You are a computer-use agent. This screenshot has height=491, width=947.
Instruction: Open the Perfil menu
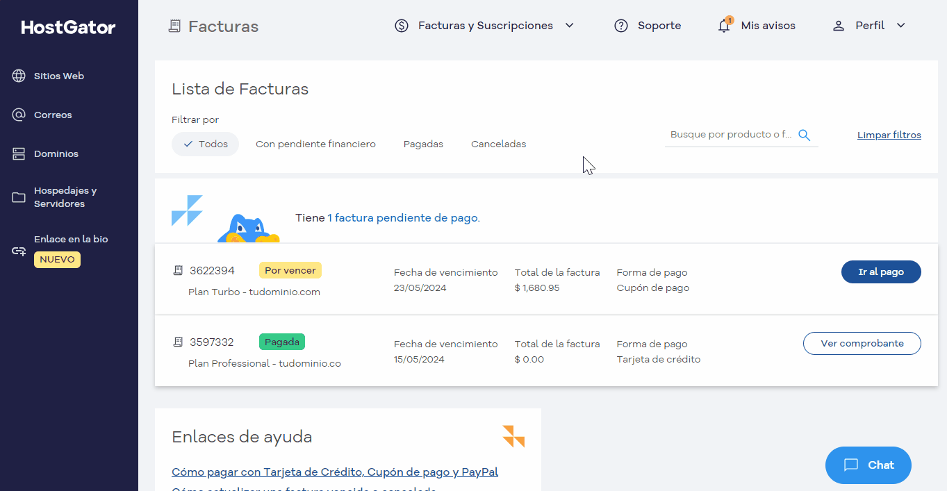tap(869, 26)
